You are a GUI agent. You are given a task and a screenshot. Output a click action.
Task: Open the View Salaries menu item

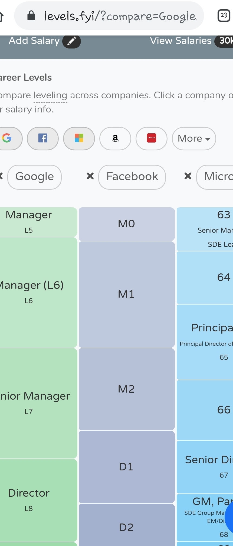click(x=181, y=41)
